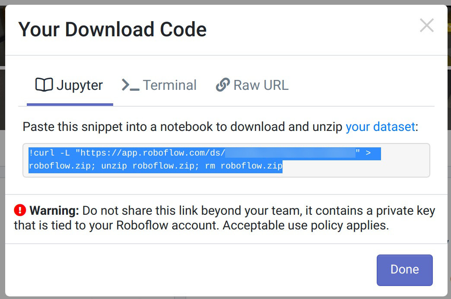The image size is (451, 299).
Task: Follow the 'your dataset' hyperlink
Action: (x=380, y=127)
